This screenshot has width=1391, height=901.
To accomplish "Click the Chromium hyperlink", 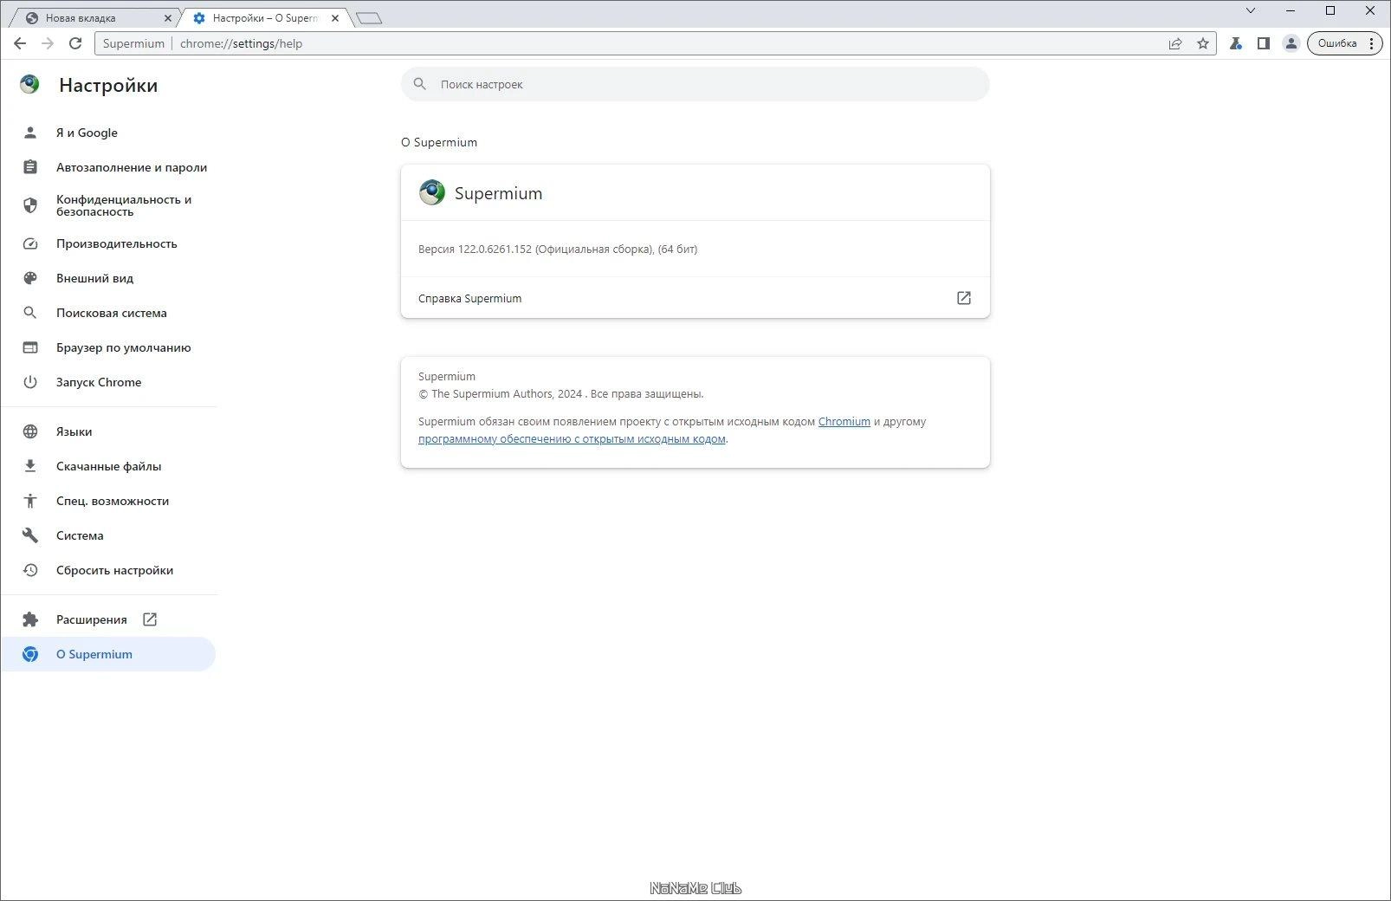I will point(844,421).
